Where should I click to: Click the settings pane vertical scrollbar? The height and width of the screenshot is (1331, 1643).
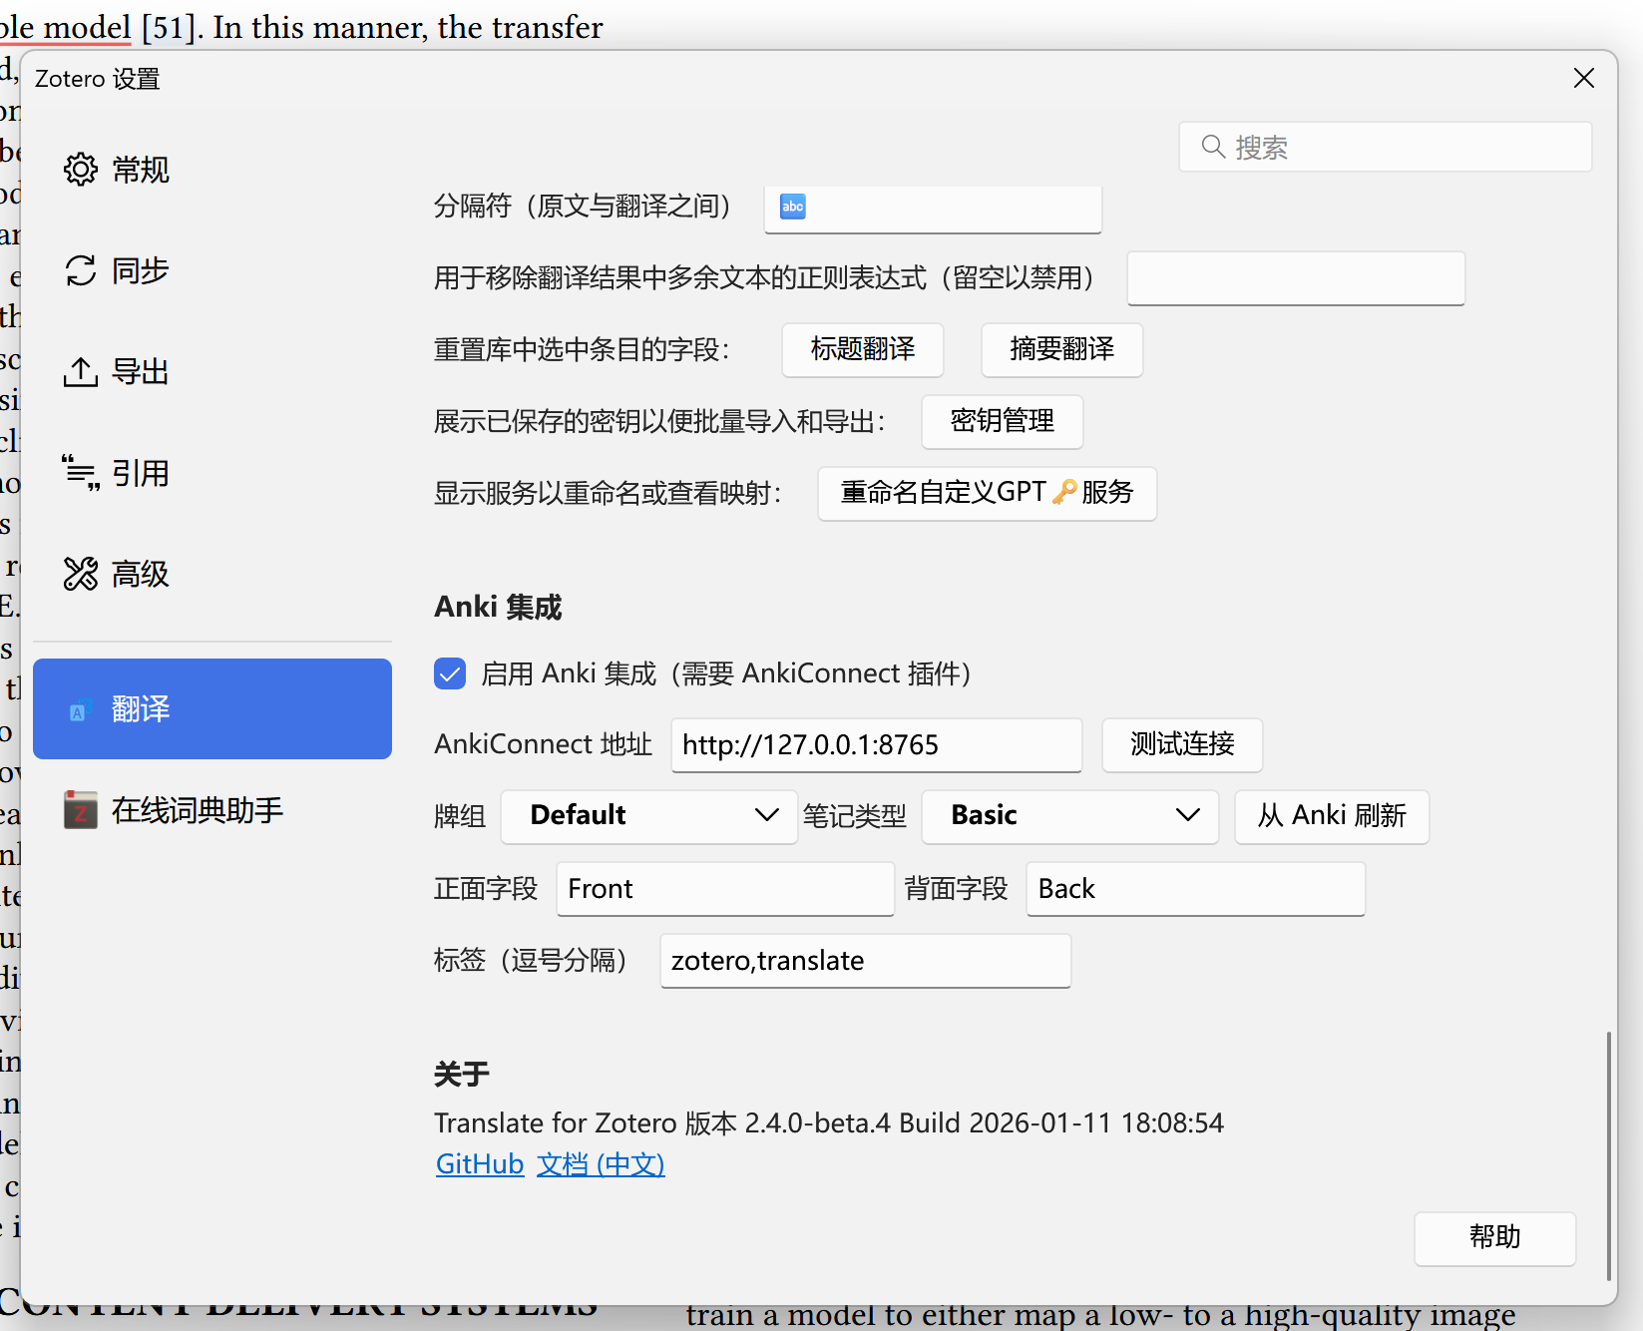1608,1155
